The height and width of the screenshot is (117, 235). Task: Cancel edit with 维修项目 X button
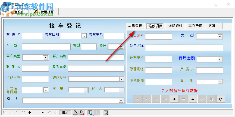tap(211, 99)
